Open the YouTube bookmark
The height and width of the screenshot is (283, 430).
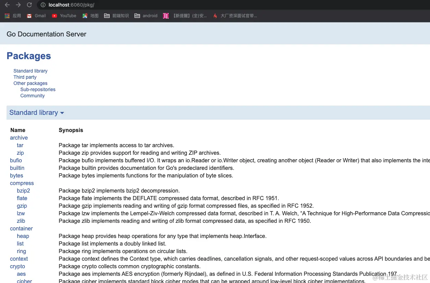pyautogui.click(x=64, y=16)
